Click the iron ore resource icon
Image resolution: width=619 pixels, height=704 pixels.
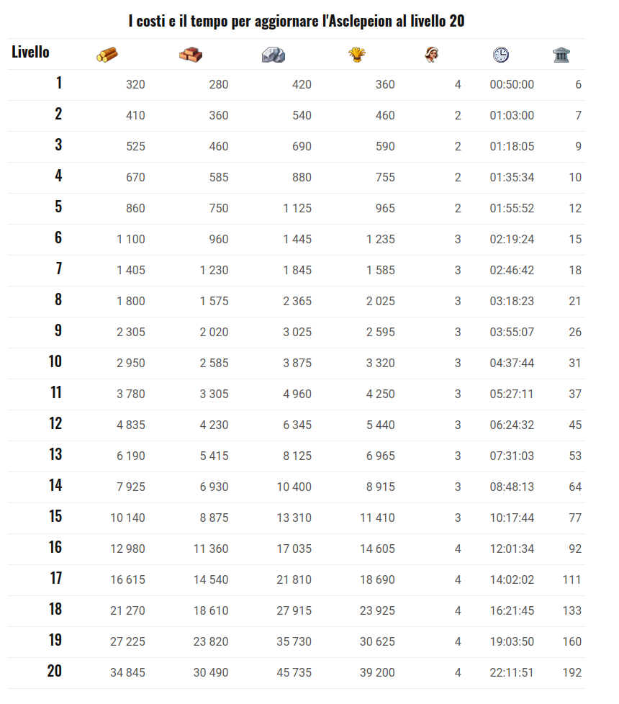coord(274,55)
